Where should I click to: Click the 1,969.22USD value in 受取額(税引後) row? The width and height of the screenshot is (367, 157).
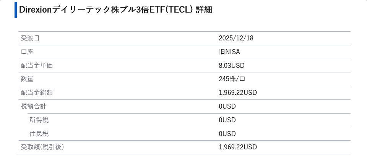tap(238, 147)
